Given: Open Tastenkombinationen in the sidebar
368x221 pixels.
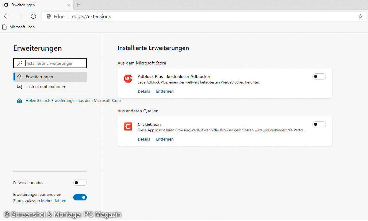Looking at the screenshot, I should point(50,87).
